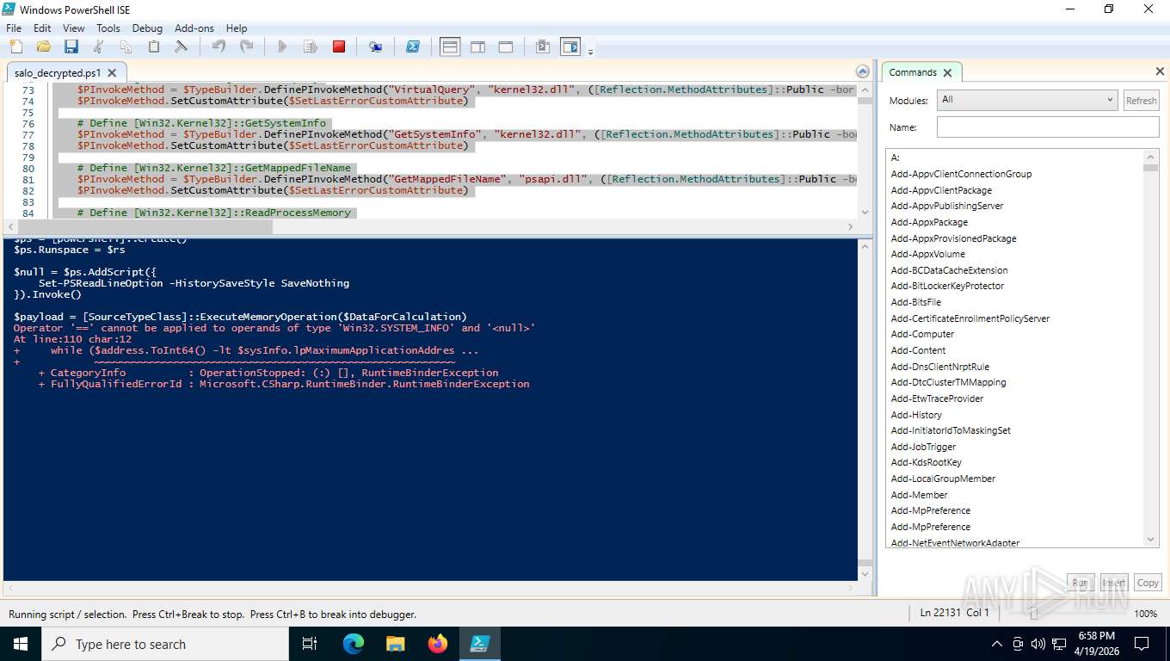Start PowerShell.exe console icon
Viewport: 1170px width, 661px height.
click(x=413, y=46)
